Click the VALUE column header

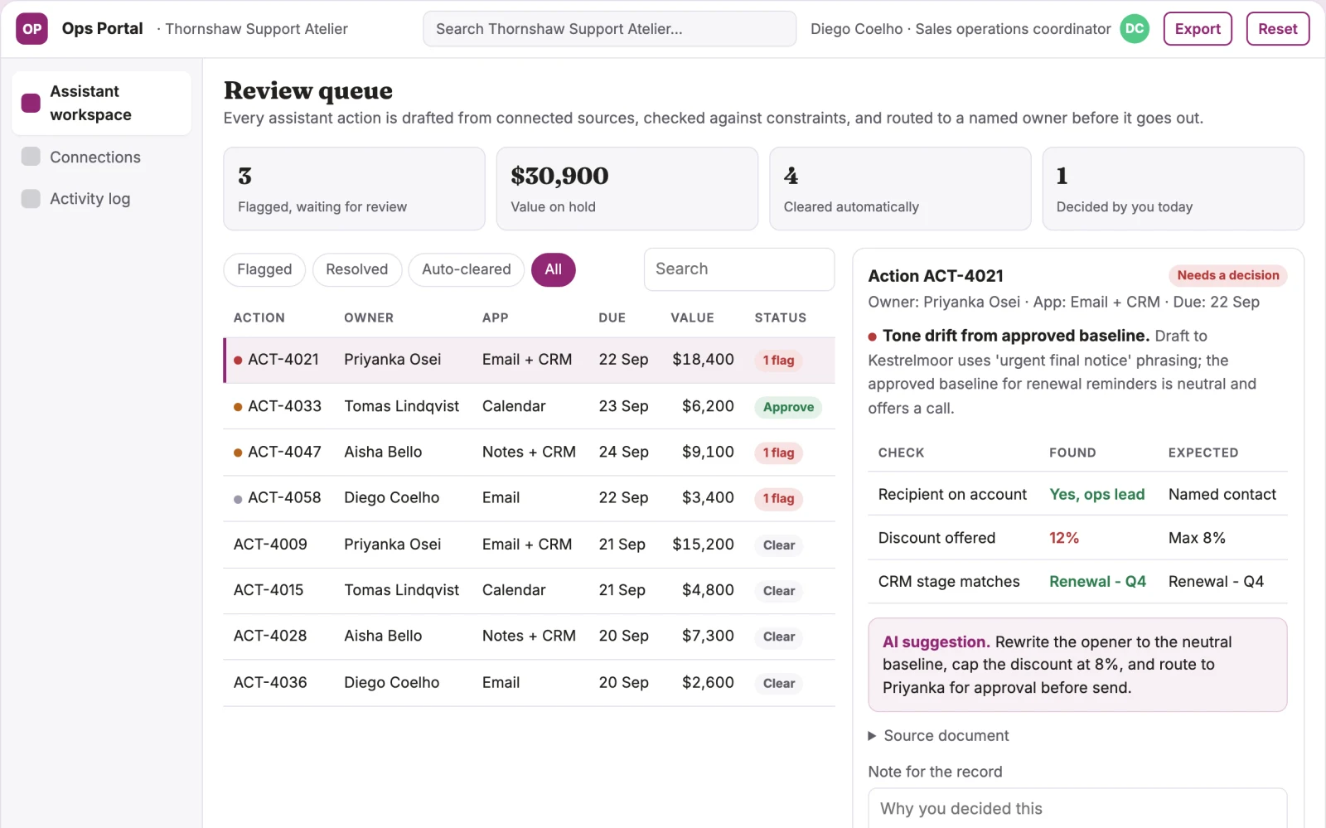pyautogui.click(x=692, y=317)
